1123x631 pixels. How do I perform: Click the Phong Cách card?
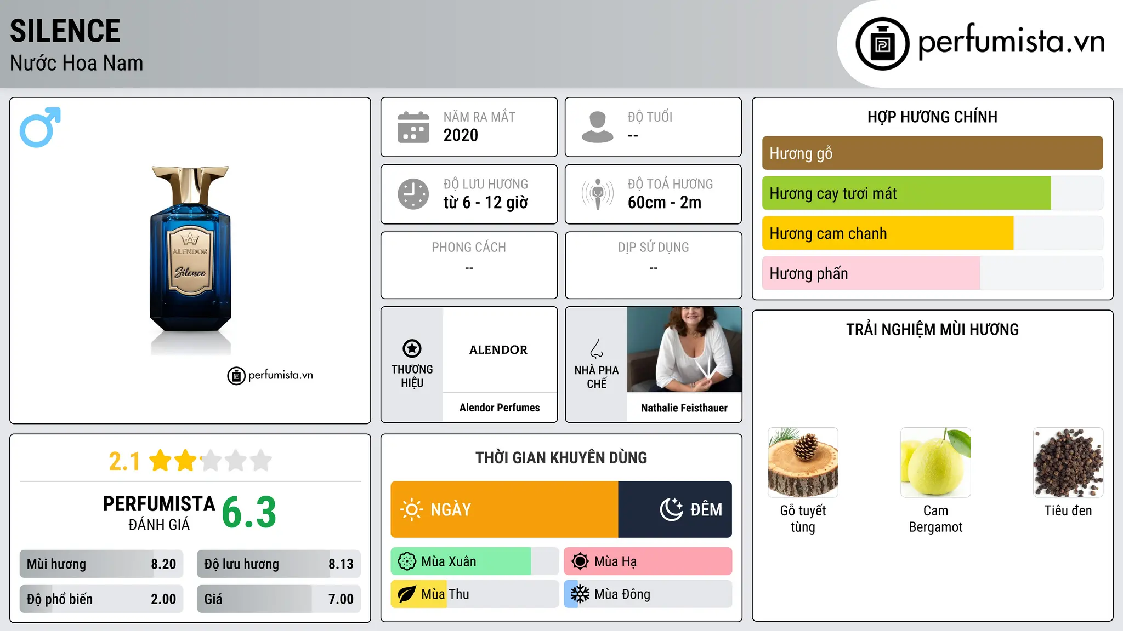pos(469,265)
